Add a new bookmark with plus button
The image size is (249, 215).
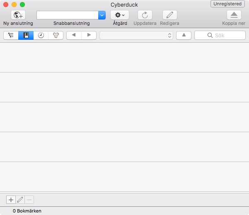tap(11, 200)
